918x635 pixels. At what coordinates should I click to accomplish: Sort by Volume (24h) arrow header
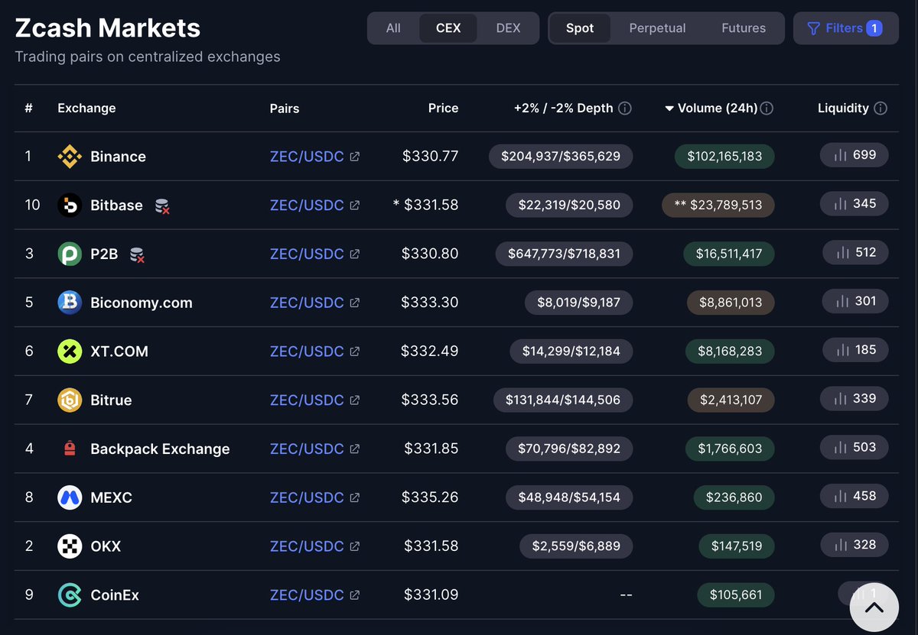pos(711,108)
